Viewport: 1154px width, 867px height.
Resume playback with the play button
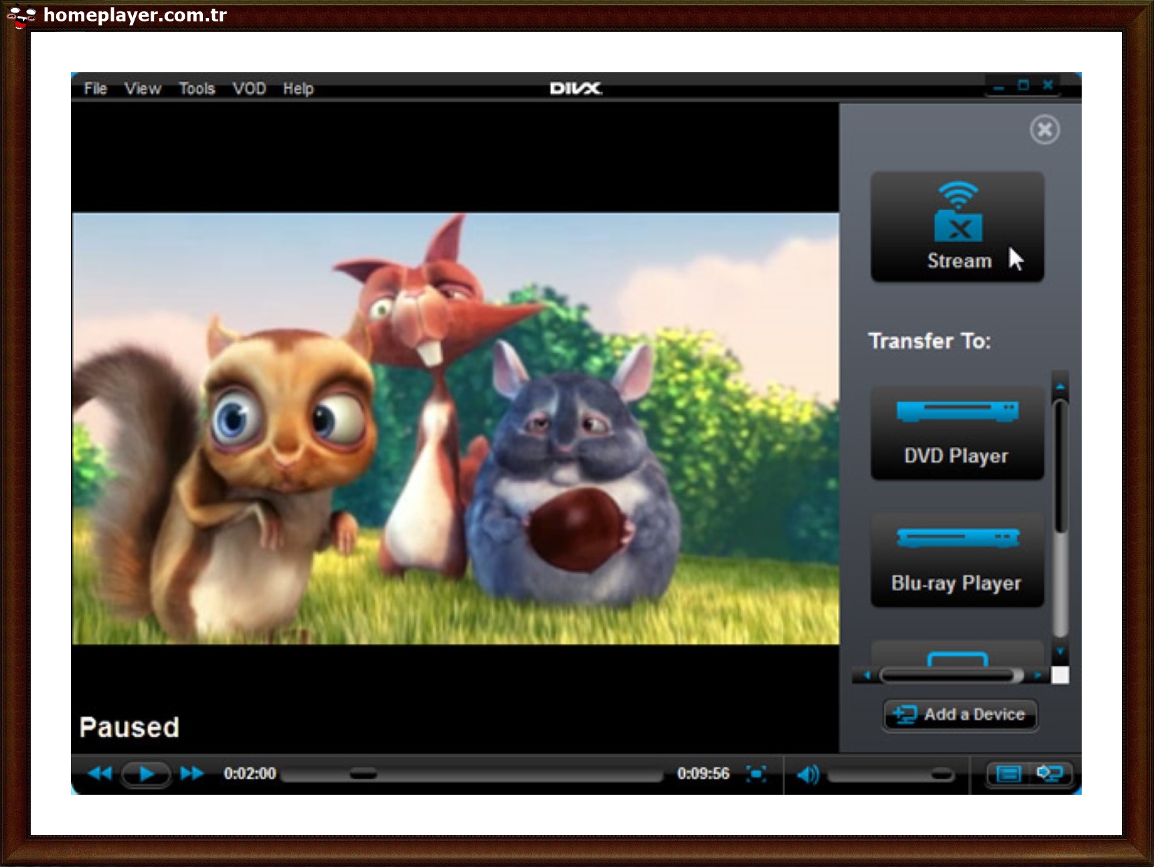pyautogui.click(x=147, y=773)
